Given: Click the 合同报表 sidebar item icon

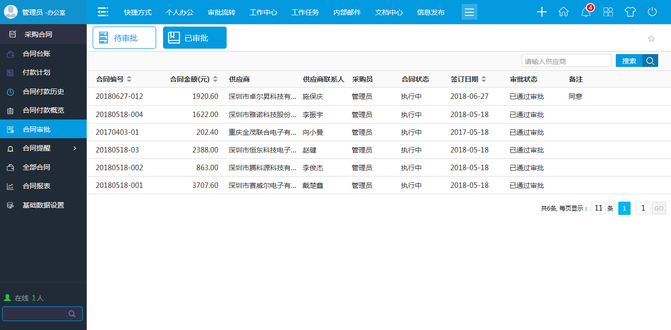Looking at the screenshot, I should 11,186.
